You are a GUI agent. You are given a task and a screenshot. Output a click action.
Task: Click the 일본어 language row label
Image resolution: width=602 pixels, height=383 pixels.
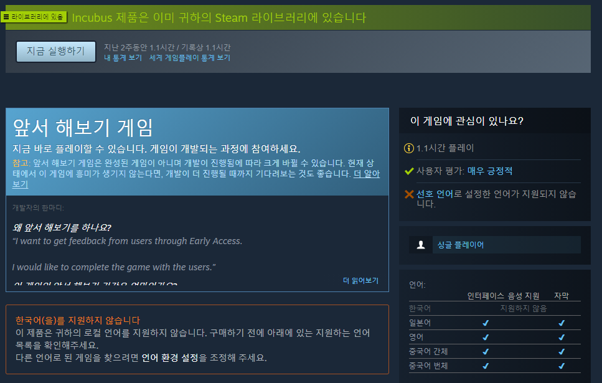(x=420, y=323)
